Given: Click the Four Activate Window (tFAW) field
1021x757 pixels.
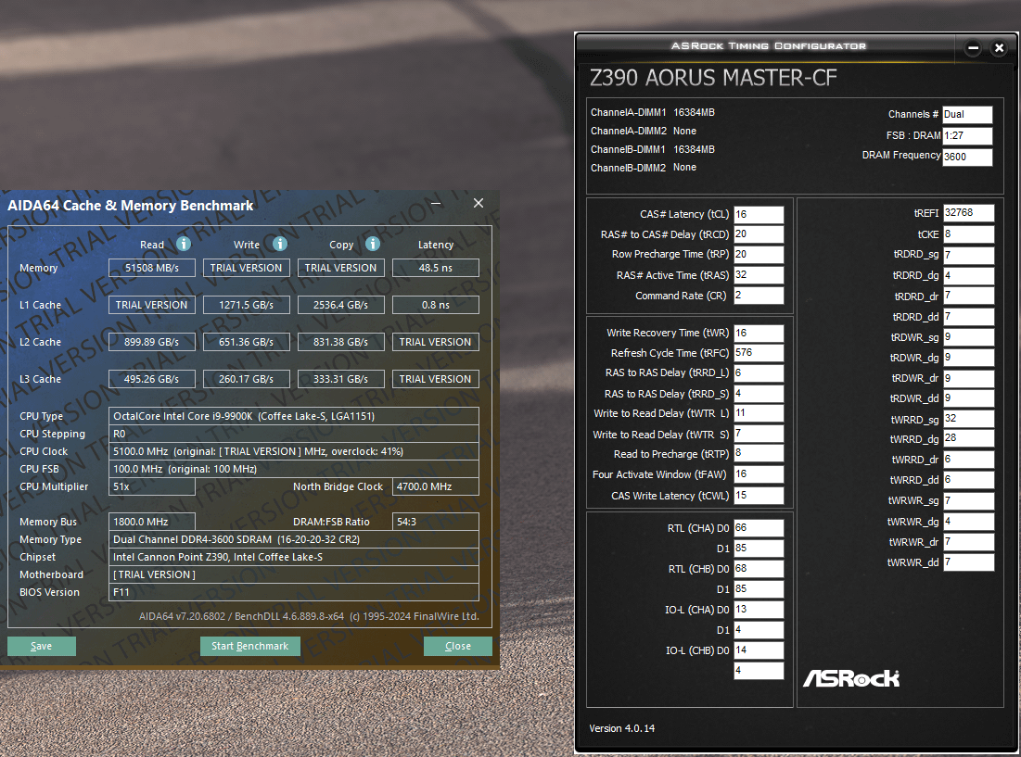Looking at the screenshot, I should coord(759,474).
